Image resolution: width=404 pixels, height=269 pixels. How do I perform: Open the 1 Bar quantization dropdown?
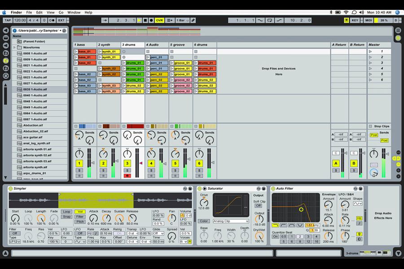(x=182, y=20)
